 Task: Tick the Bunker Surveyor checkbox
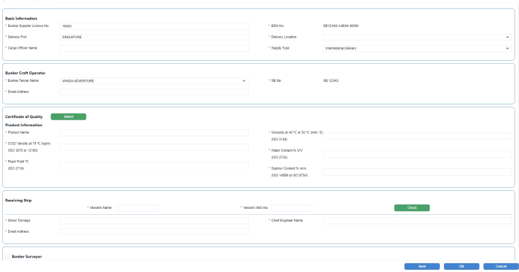(x=8, y=256)
